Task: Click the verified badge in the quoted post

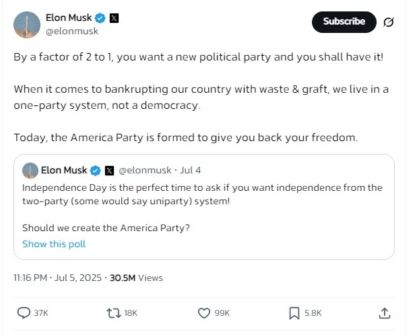Action: click(x=96, y=171)
